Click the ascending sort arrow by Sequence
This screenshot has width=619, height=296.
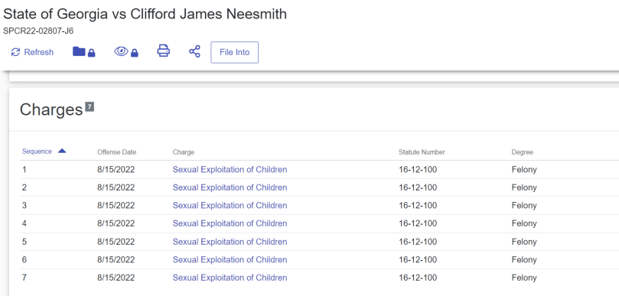click(62, 151)
